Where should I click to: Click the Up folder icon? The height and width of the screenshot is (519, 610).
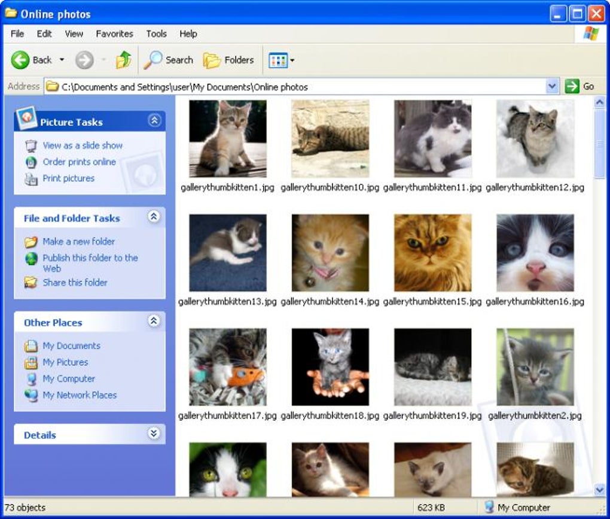pos(124,60)
